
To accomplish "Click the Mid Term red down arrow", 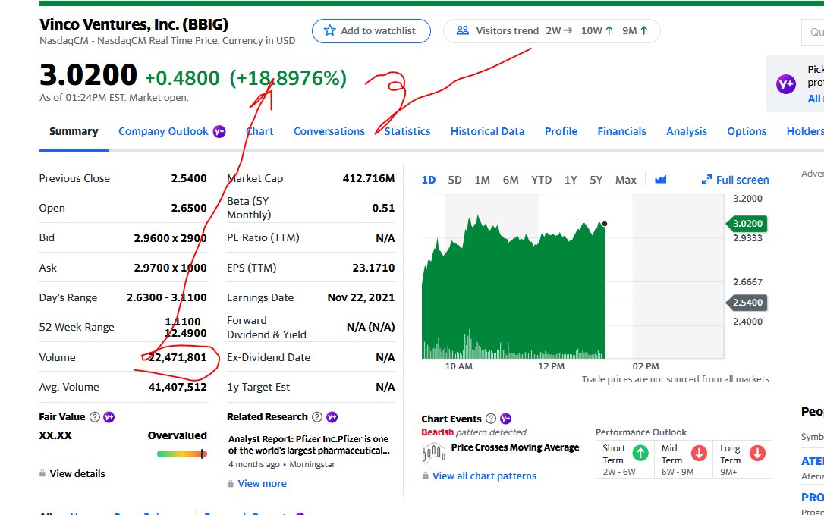I will pos(699,453).
